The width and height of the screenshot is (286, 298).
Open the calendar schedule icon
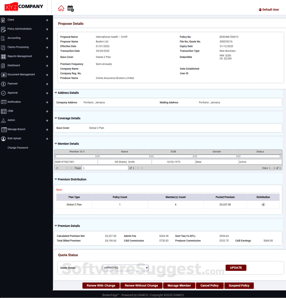[x=71, y=9]
